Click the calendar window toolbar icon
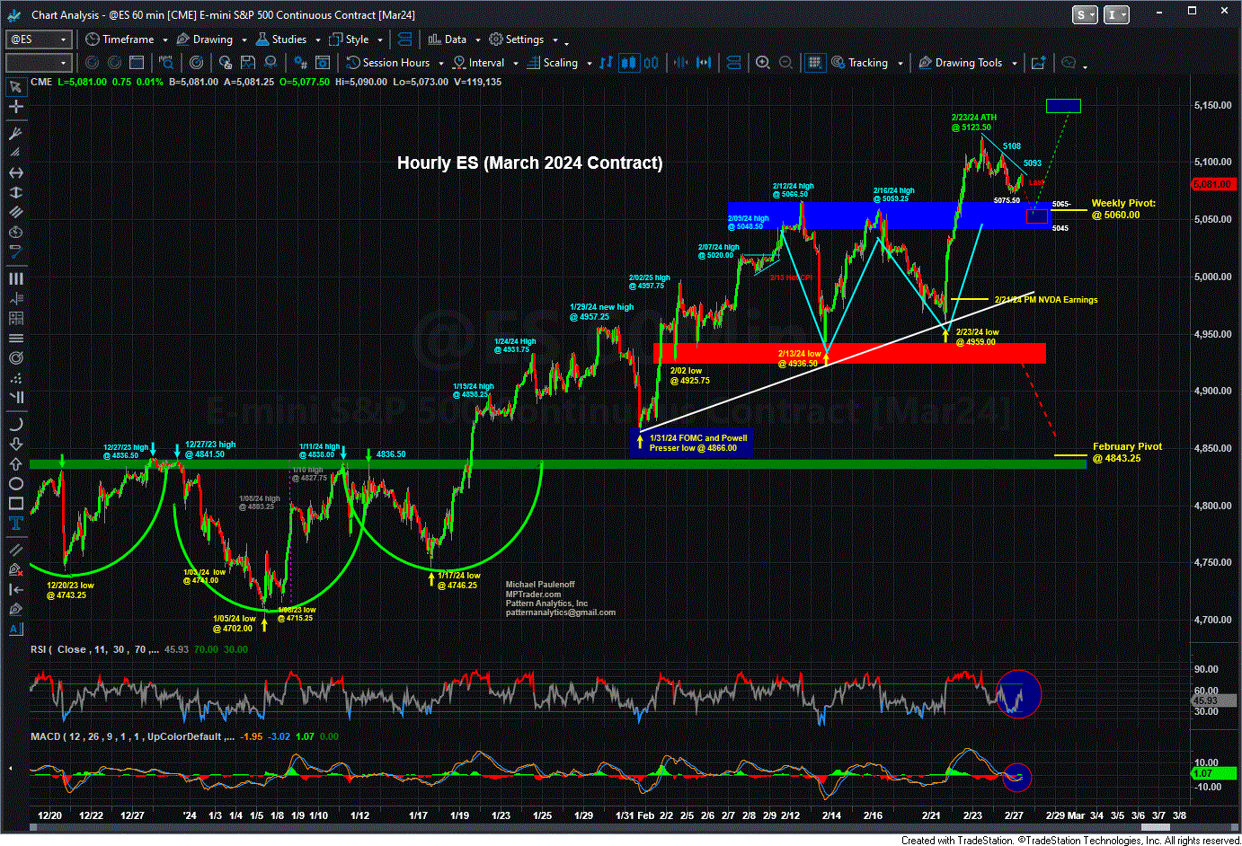Image resolution: width=1242 pixels, height=846 pixels. 137,63
